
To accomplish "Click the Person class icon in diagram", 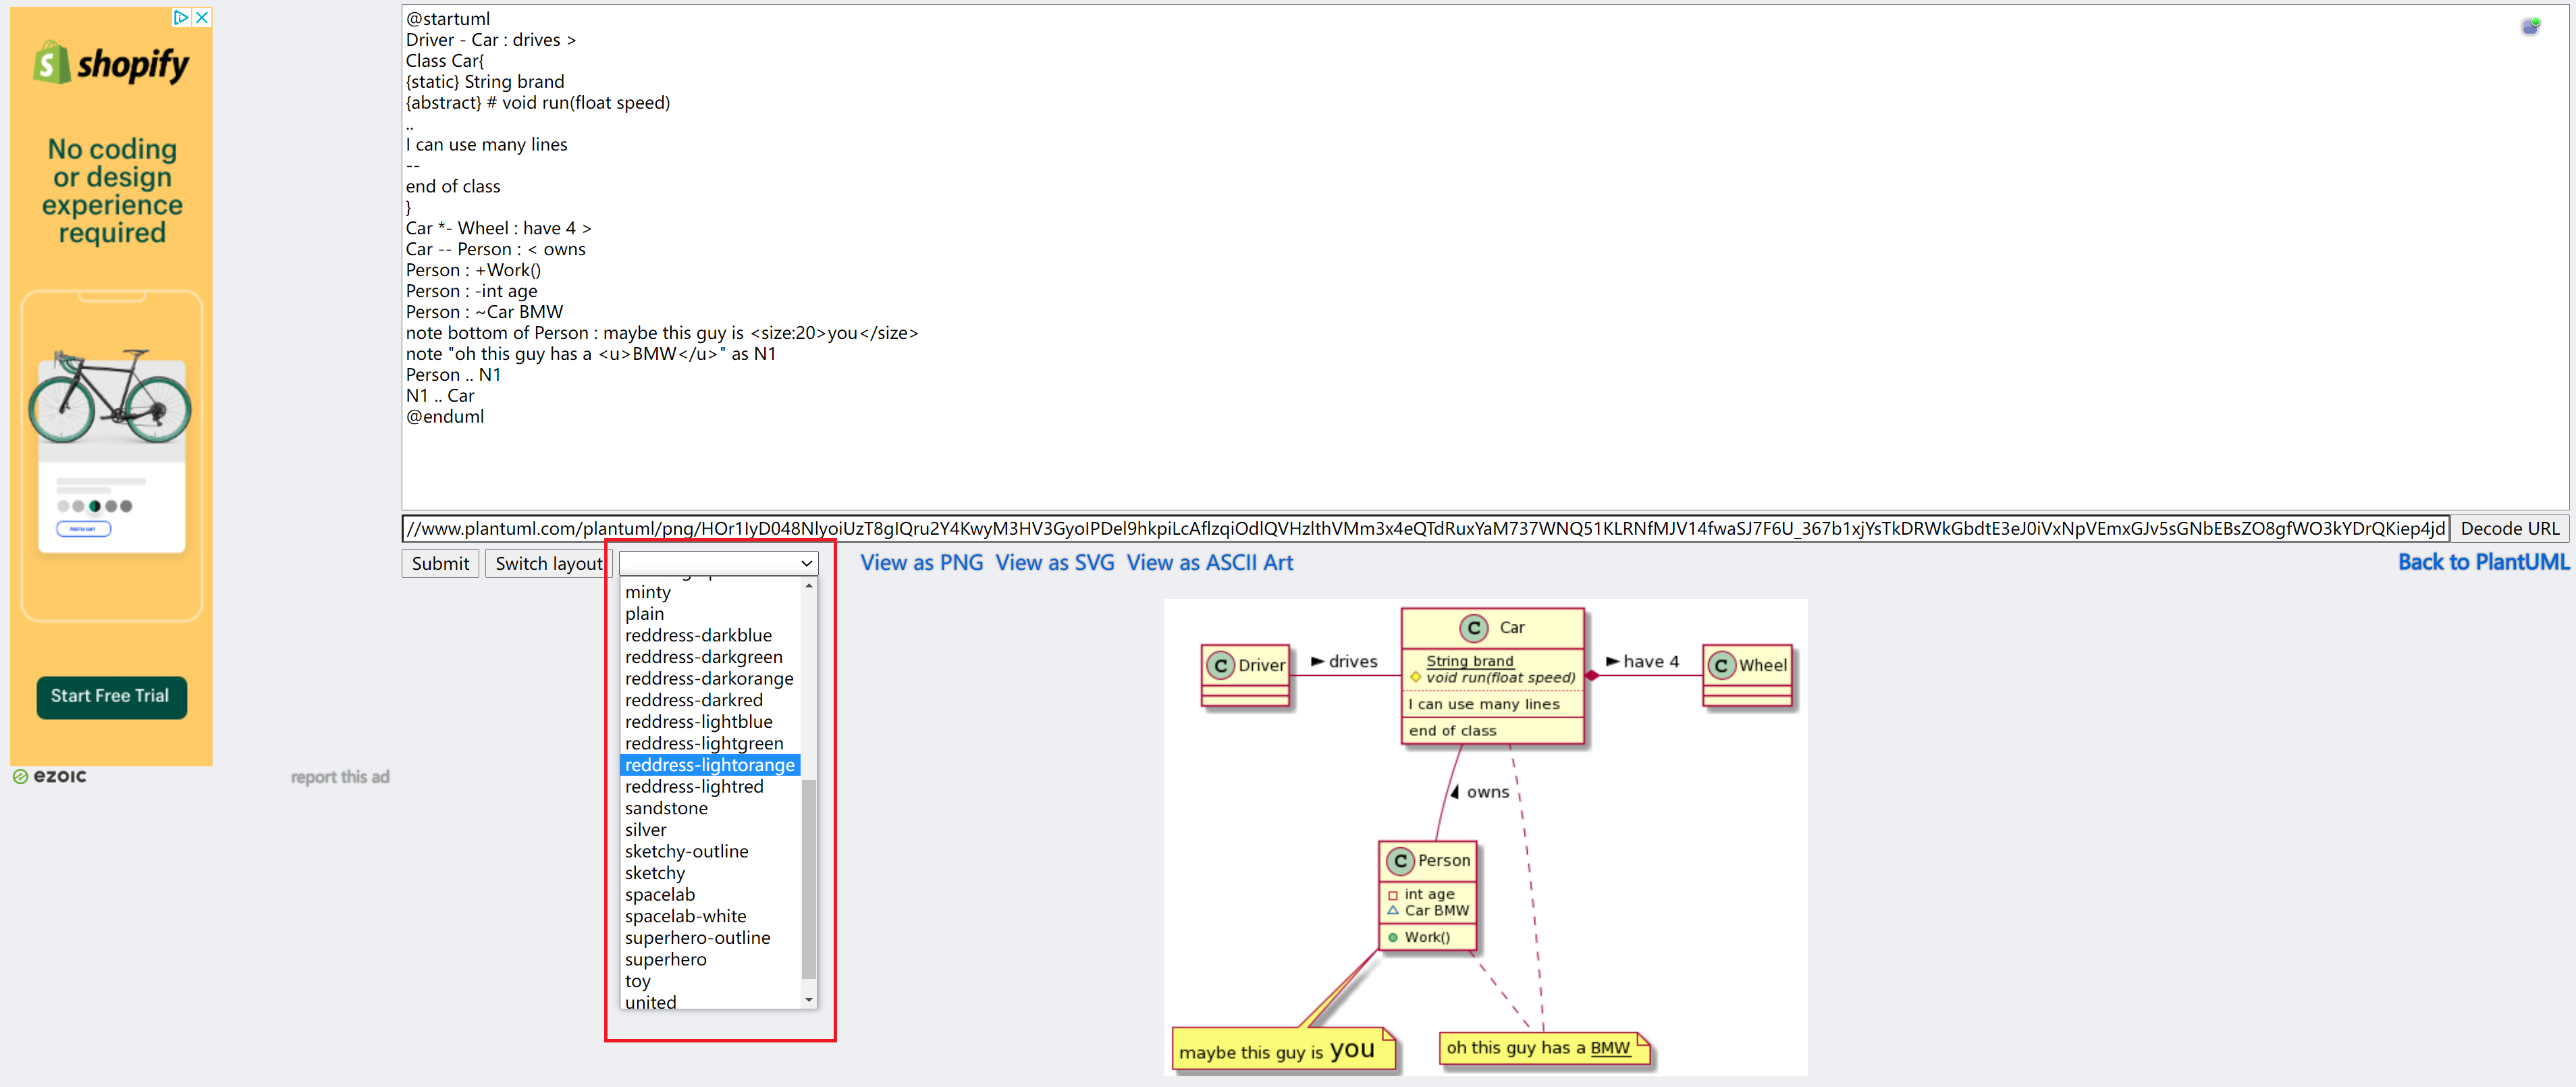I will point(1400,860).
